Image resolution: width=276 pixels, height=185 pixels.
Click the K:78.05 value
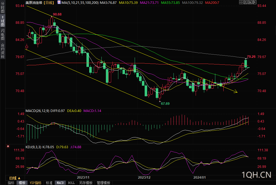[48, 147]
